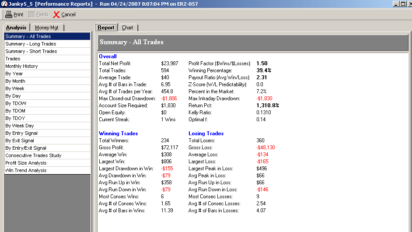Open By Exit Signal report
412x232 pixels.
coord(47,141)
